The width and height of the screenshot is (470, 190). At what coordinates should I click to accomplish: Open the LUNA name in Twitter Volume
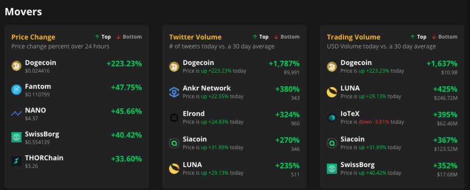192,165
